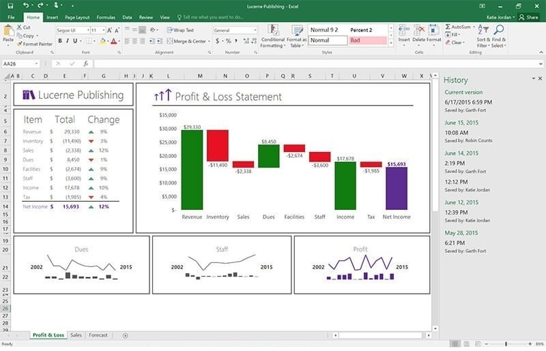This screenshot has height=351, width=546.
Task: Click the Tell me search box
Action: tap(210, 17)
